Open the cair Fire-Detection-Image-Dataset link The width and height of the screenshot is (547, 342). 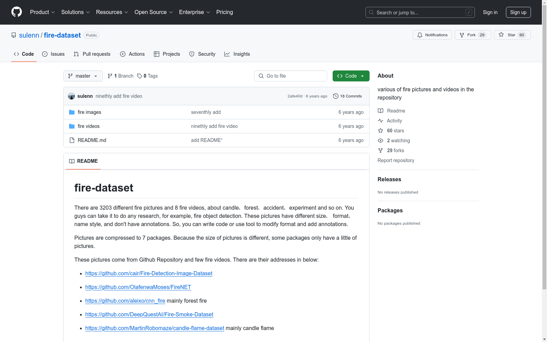149,273
